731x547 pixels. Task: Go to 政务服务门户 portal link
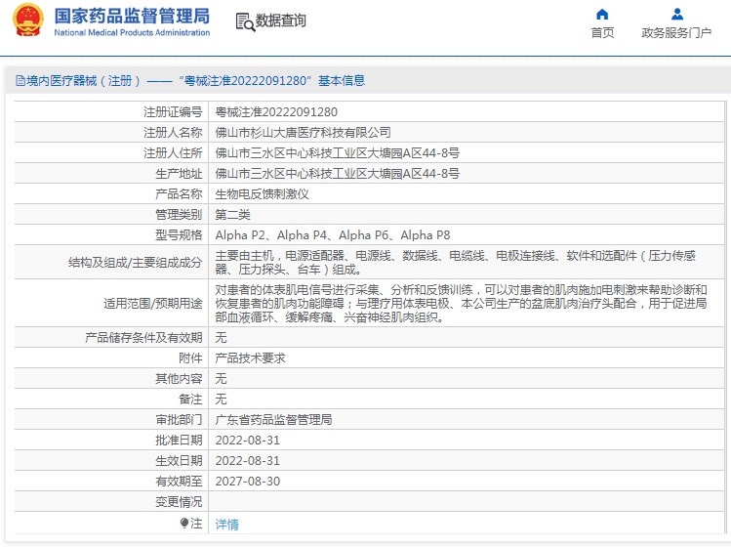point(676,32)
